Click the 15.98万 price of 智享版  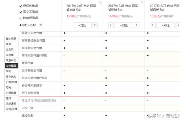[72, 16]
